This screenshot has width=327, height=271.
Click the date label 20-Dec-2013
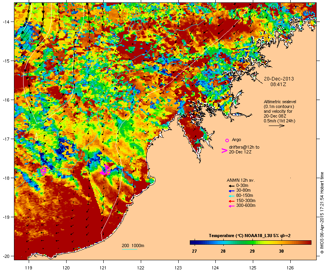[x=279, y=79]
